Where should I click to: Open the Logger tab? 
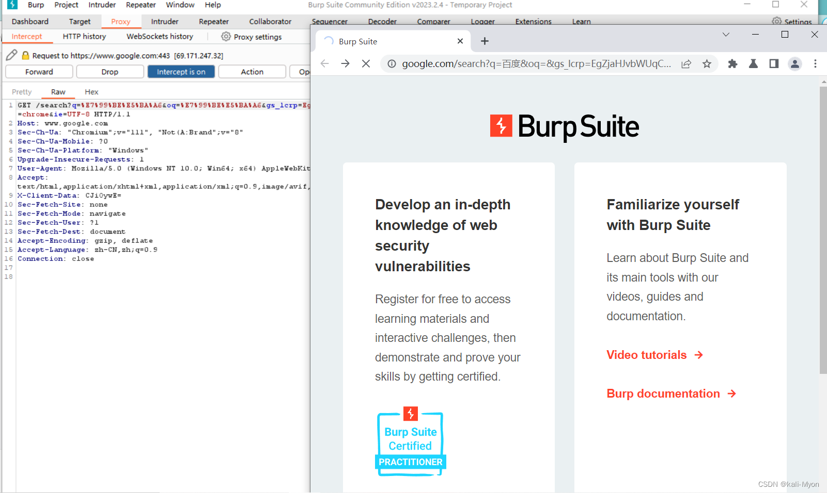click(482, 22)
